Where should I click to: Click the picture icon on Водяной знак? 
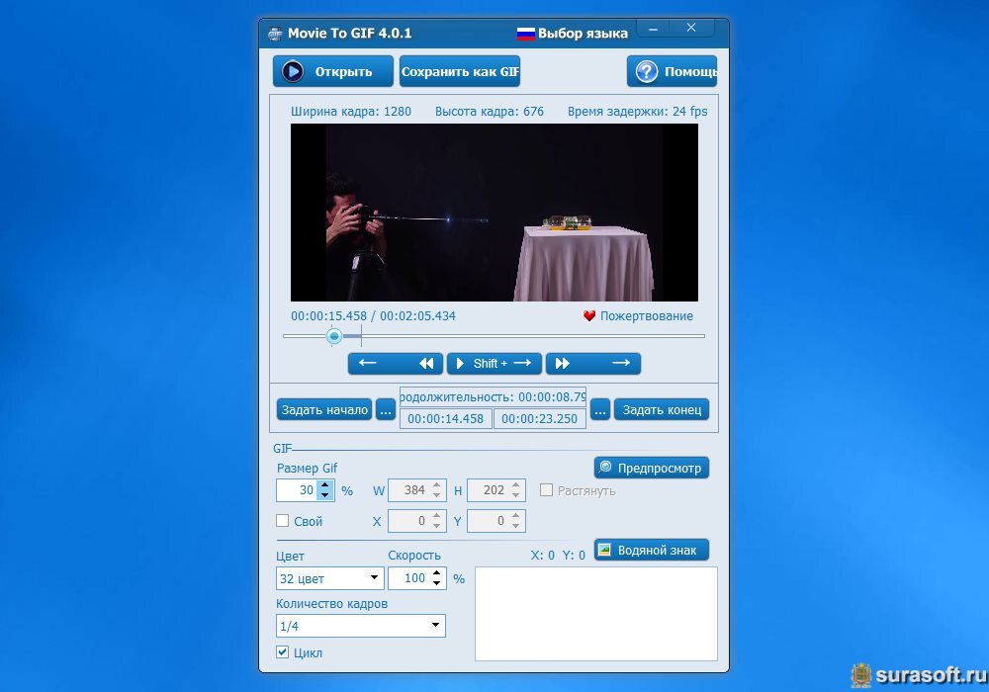[x=604, y=550]
